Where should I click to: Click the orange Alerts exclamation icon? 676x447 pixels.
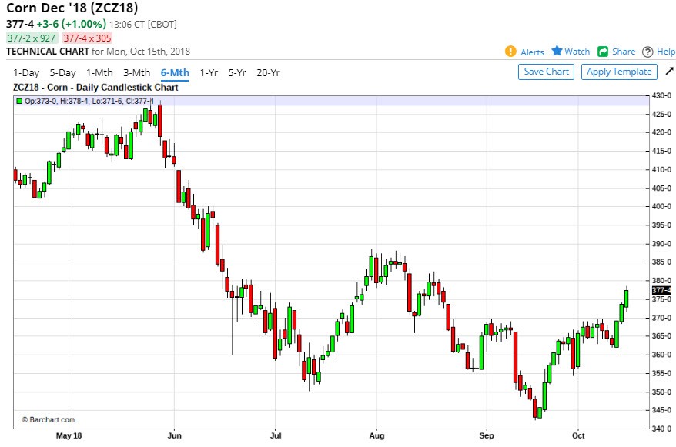pyautogui.click(x=510, y=52)
